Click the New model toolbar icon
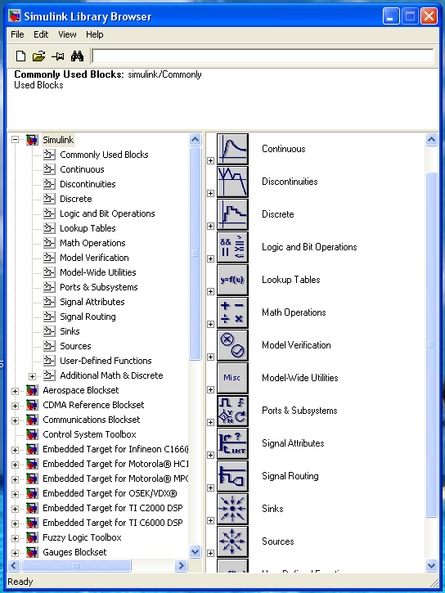 [20, 56]
